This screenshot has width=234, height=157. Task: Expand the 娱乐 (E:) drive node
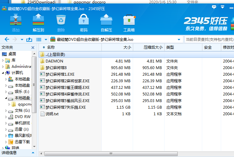tap(6, 92)
